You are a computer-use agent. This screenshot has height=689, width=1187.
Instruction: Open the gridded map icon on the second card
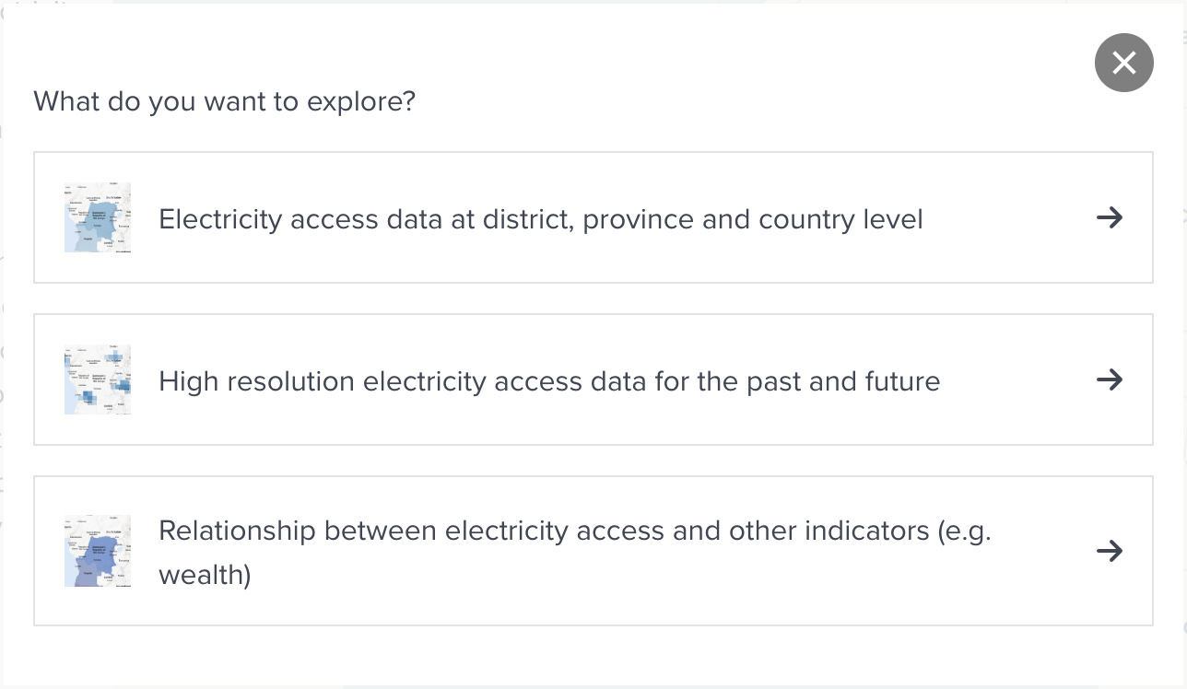[x=97, y=380]
